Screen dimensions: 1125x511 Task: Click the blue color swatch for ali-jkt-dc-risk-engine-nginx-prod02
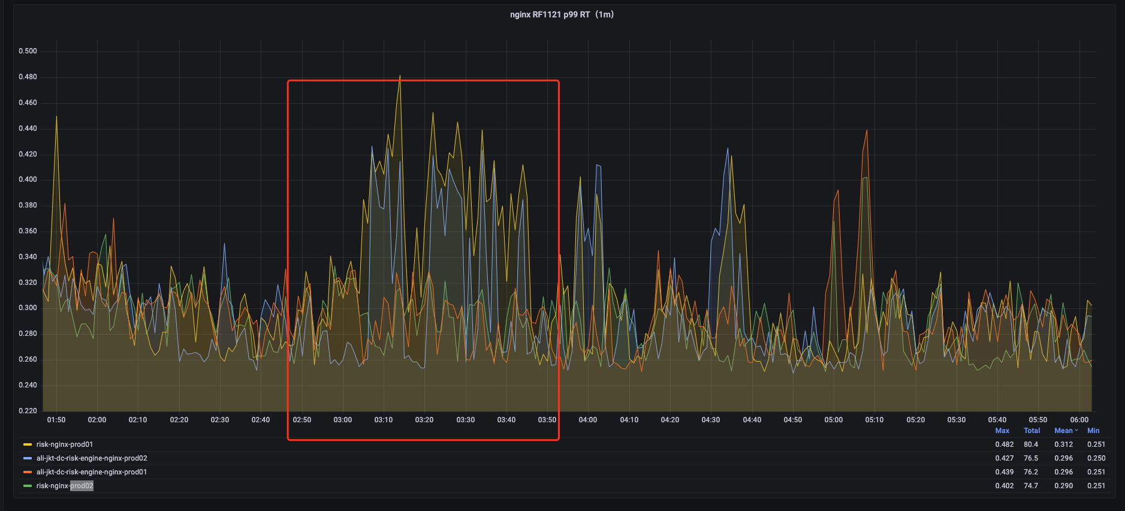[28, 458]
